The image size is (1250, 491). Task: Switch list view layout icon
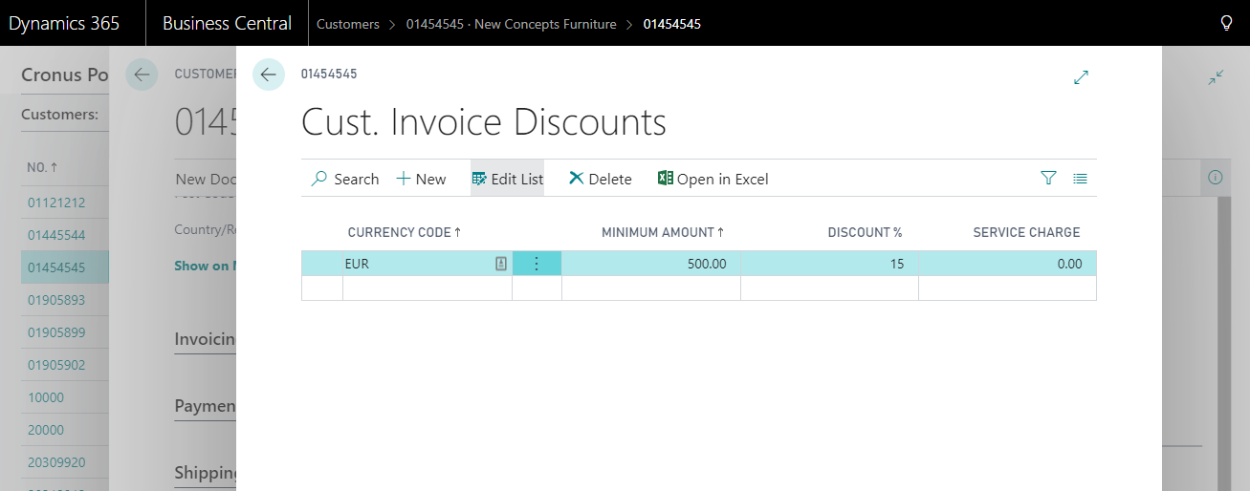click(x=1080, y=178)
